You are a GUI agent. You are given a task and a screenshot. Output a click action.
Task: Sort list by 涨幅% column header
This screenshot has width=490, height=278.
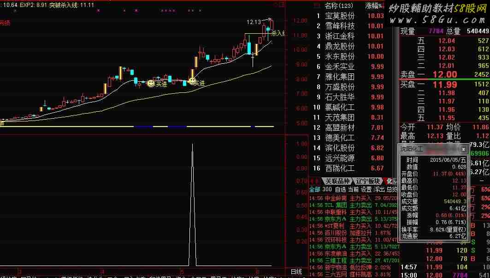[374, 6]
